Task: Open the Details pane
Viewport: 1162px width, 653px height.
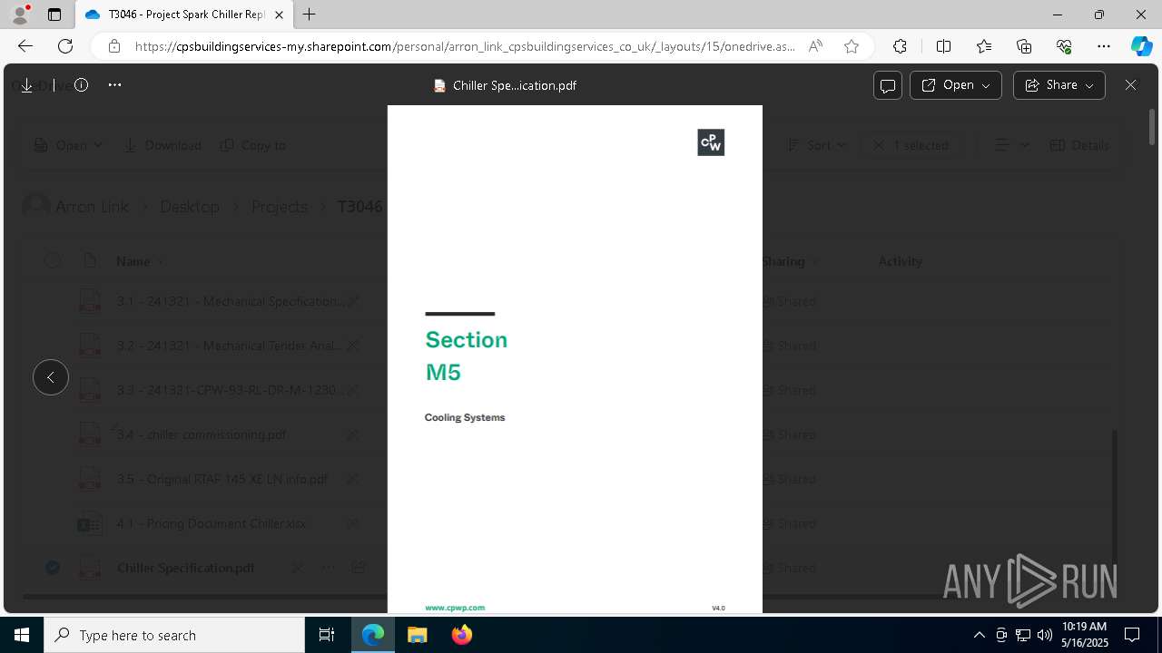Action: (x=1078, y=145)
